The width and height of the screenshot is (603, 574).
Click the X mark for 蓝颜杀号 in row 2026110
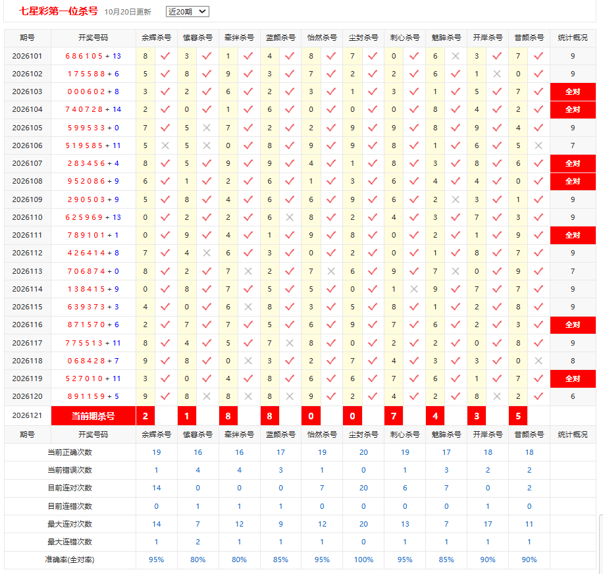click(x=290, y=217)
